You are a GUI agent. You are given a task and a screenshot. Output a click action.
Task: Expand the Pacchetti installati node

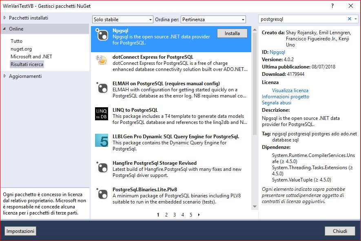coord(4,18)
